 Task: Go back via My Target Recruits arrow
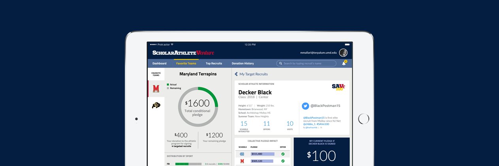pyautogui.click(x=236, y=74)
